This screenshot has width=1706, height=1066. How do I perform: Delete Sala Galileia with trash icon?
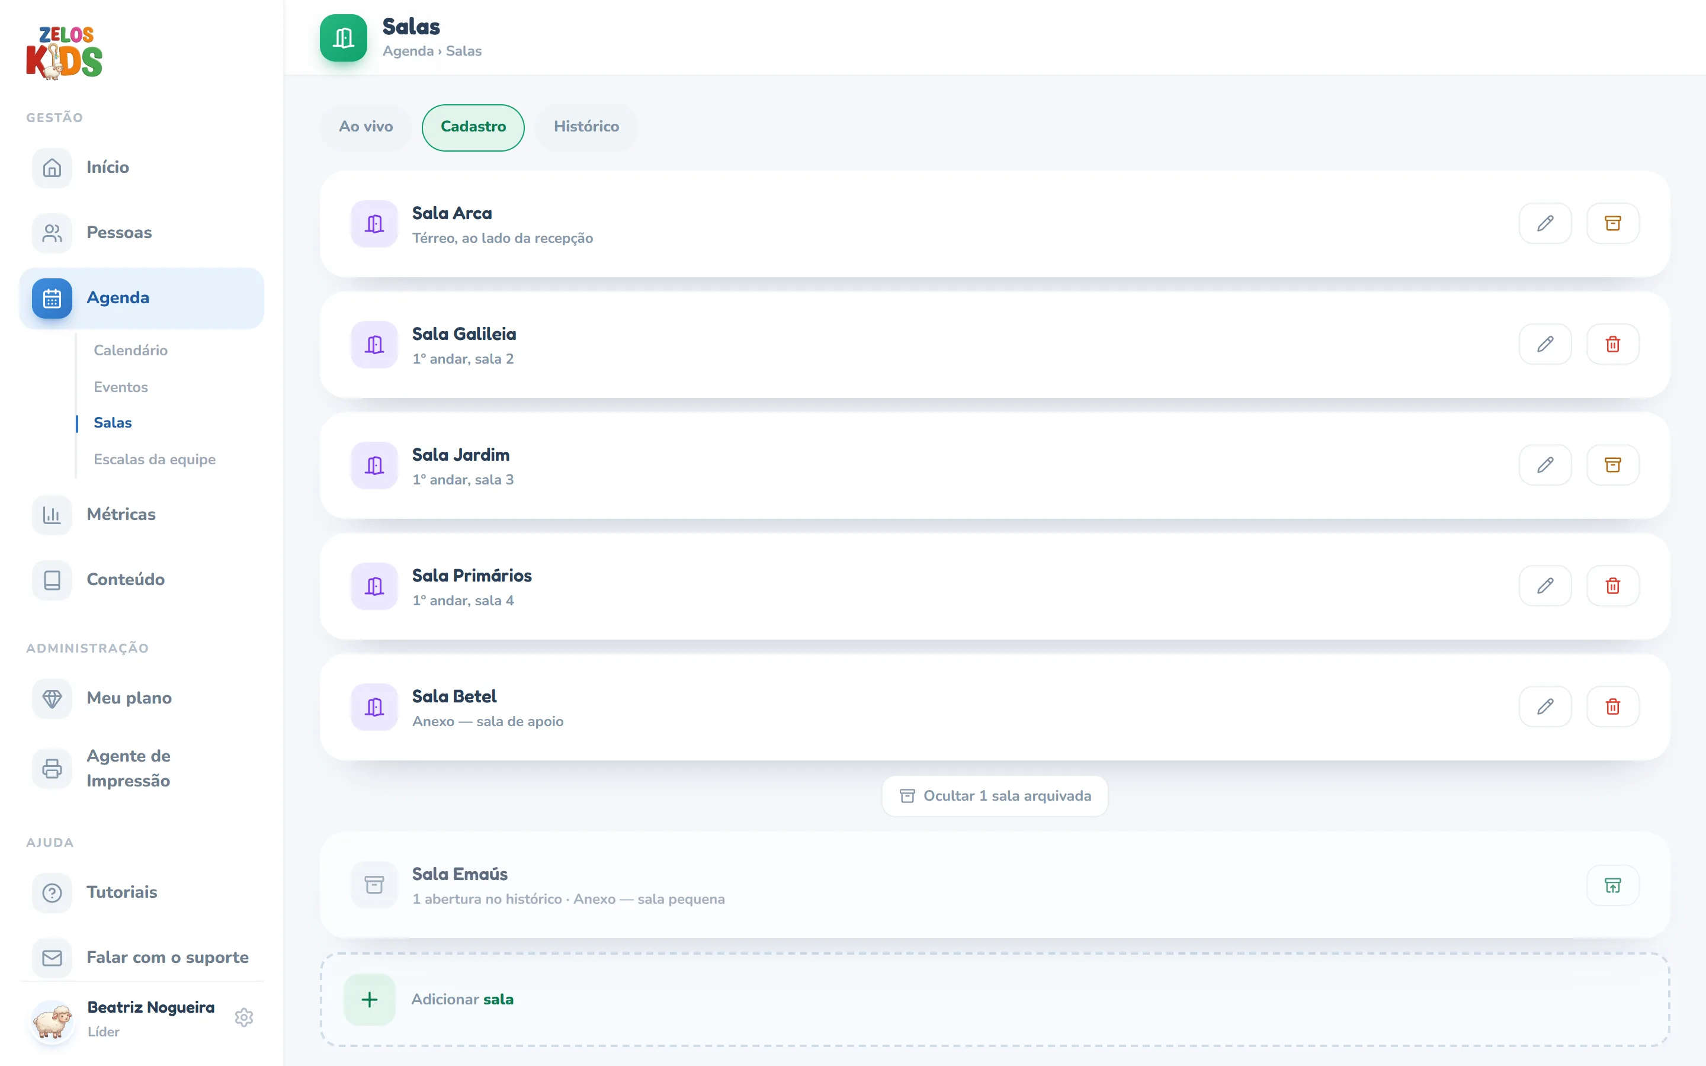point(1612,344)
